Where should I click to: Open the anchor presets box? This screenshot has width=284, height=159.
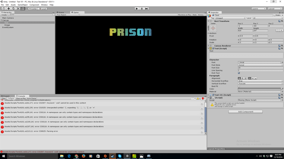[213, 28]
